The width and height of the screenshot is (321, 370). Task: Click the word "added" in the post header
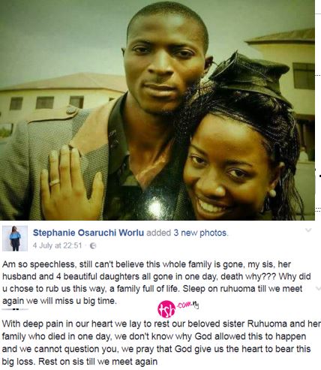[x=159, y=233]
